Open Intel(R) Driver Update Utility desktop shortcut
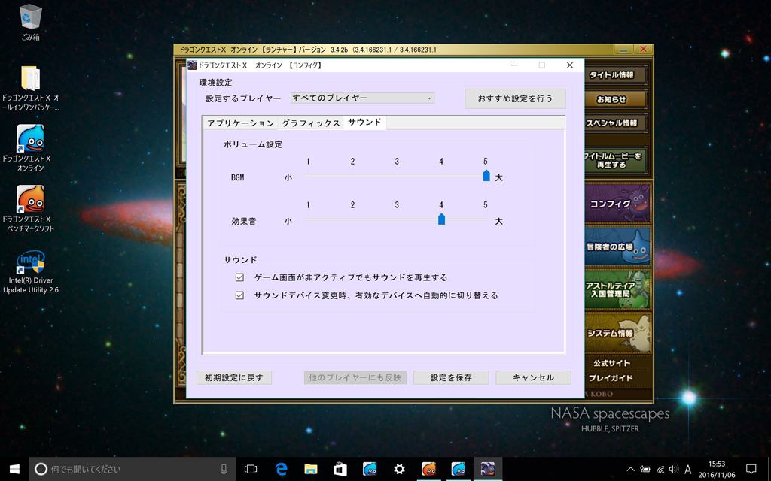 pos(30,272)
